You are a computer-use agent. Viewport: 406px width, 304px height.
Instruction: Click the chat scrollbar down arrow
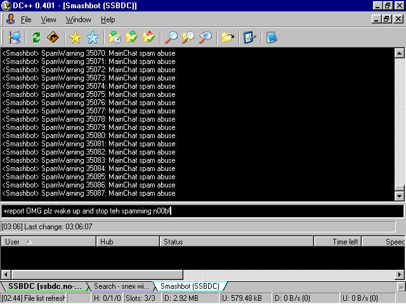[399, 196]
